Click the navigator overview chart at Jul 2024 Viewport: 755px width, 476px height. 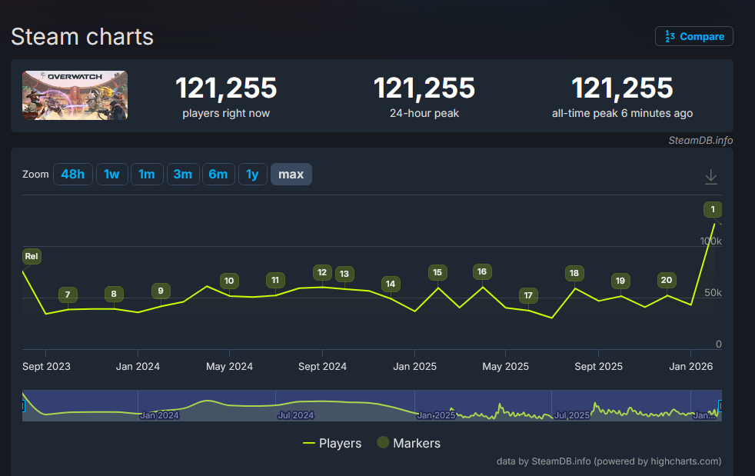[x=296, y=415]
